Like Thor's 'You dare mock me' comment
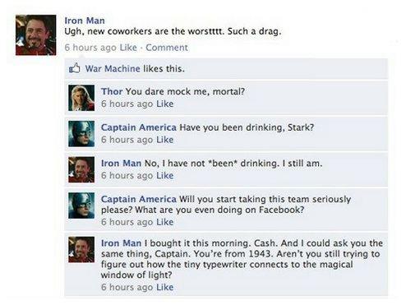 click(x=165, y=104)
